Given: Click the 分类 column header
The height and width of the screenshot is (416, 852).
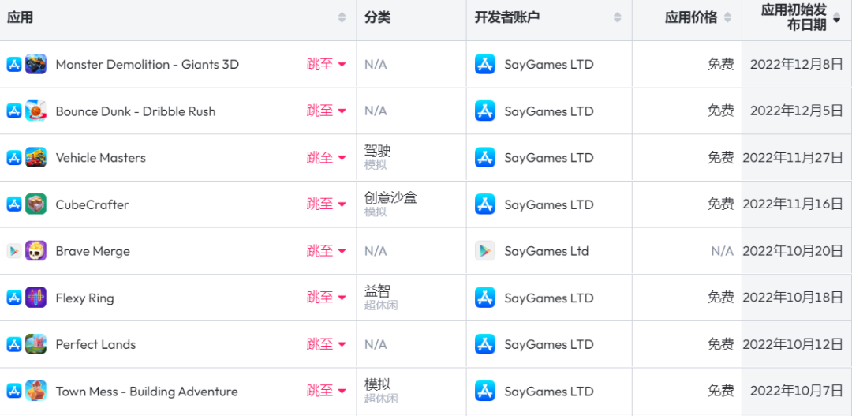Looking at the screenshot, I should (378, 17).
